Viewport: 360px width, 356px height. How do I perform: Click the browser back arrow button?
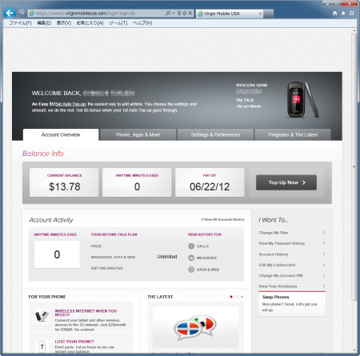click(x=10, y=13)
